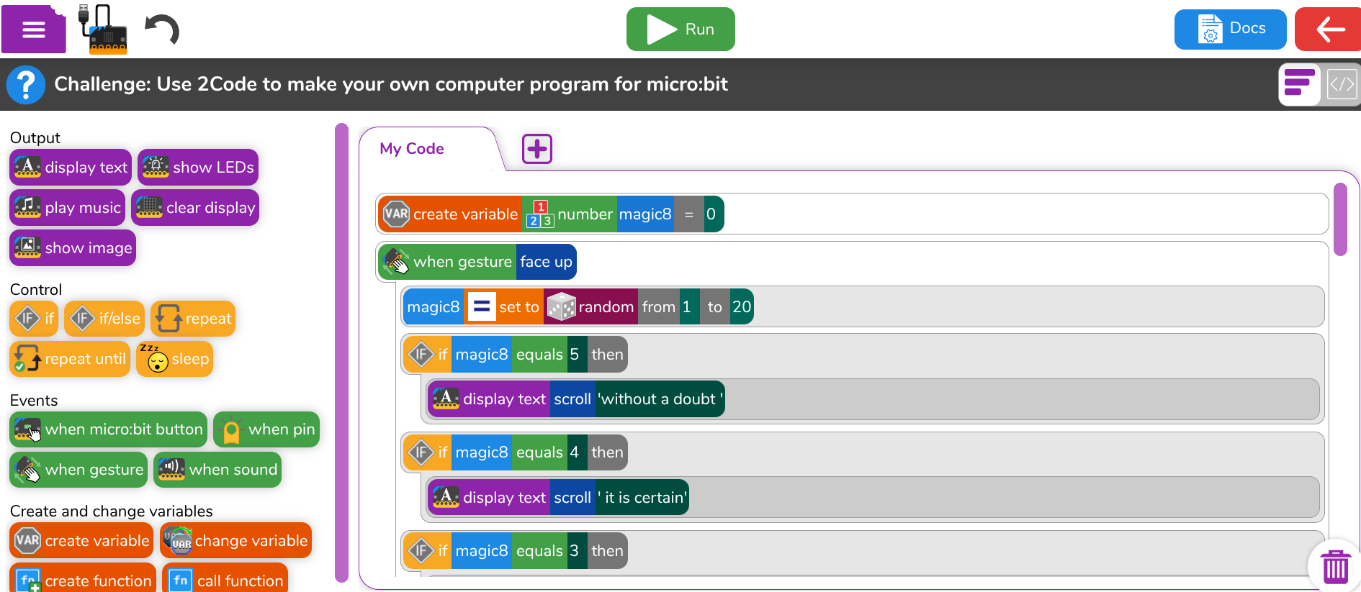Open the scroll option for 'without a doubt'
Viewport: 1361px width, 592px height.
(572, 399)
